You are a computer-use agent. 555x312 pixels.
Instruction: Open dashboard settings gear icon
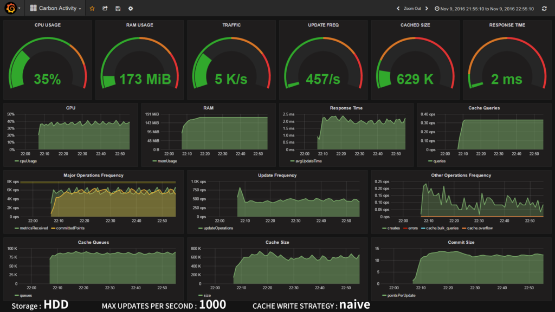[x=131, y=9]
